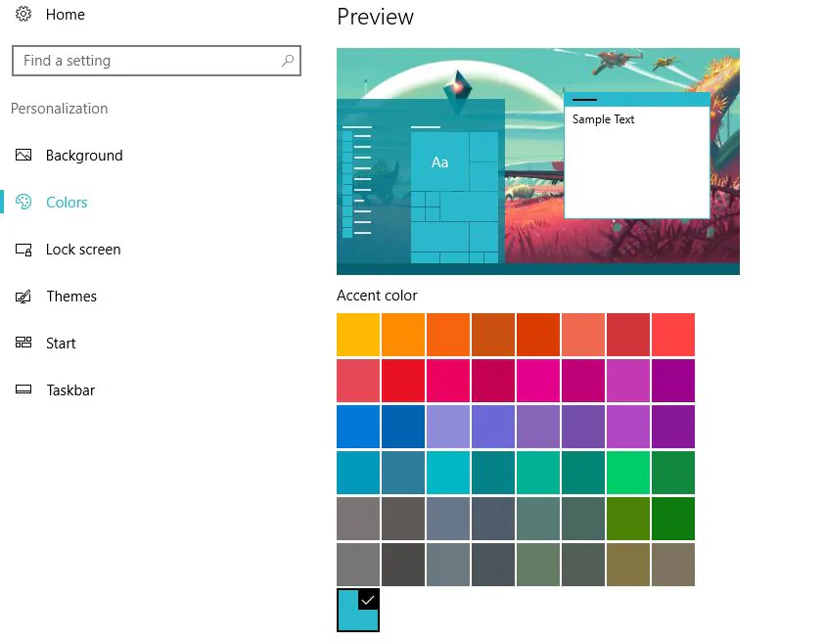Click the Background picture icon
The width and height of the screenshot is (825, 642).
pos(23,155)
